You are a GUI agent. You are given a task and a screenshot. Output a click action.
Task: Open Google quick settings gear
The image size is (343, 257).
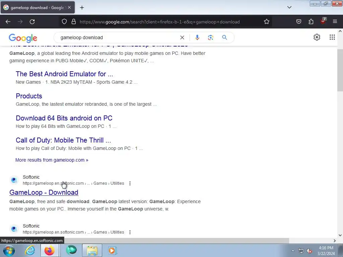pyautogui.click(x=317, y=37)
